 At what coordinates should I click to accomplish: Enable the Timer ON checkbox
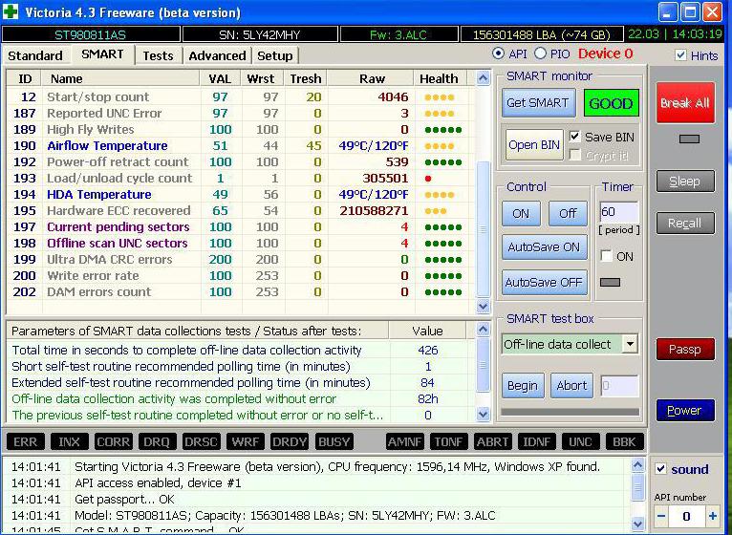click(606, 256)
